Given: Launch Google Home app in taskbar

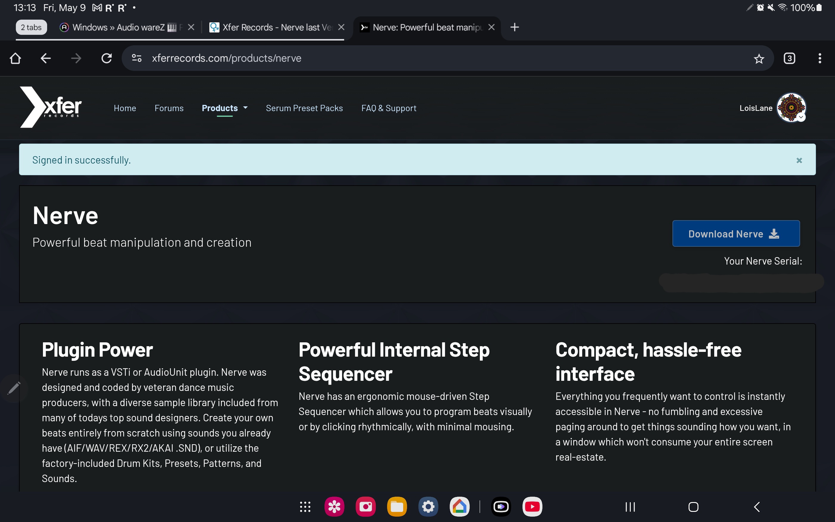Looking at the screenshot, I should tap(460, 507).
